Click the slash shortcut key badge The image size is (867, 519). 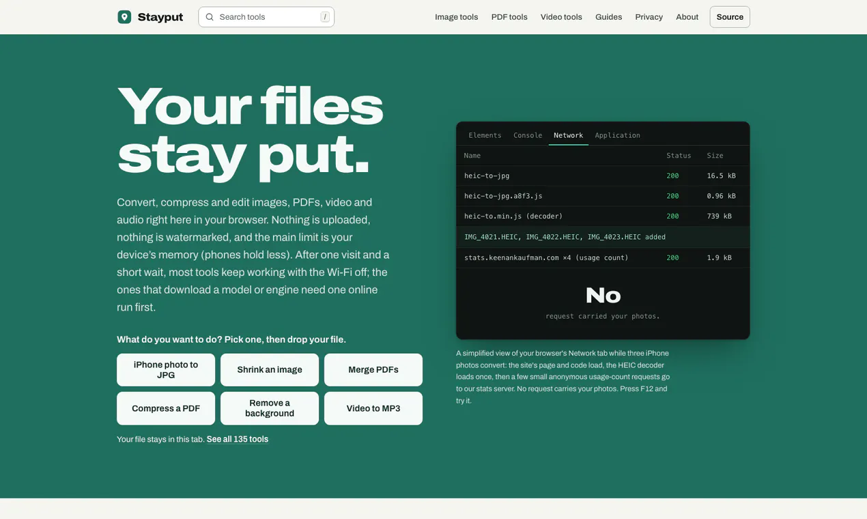[325, 17]
